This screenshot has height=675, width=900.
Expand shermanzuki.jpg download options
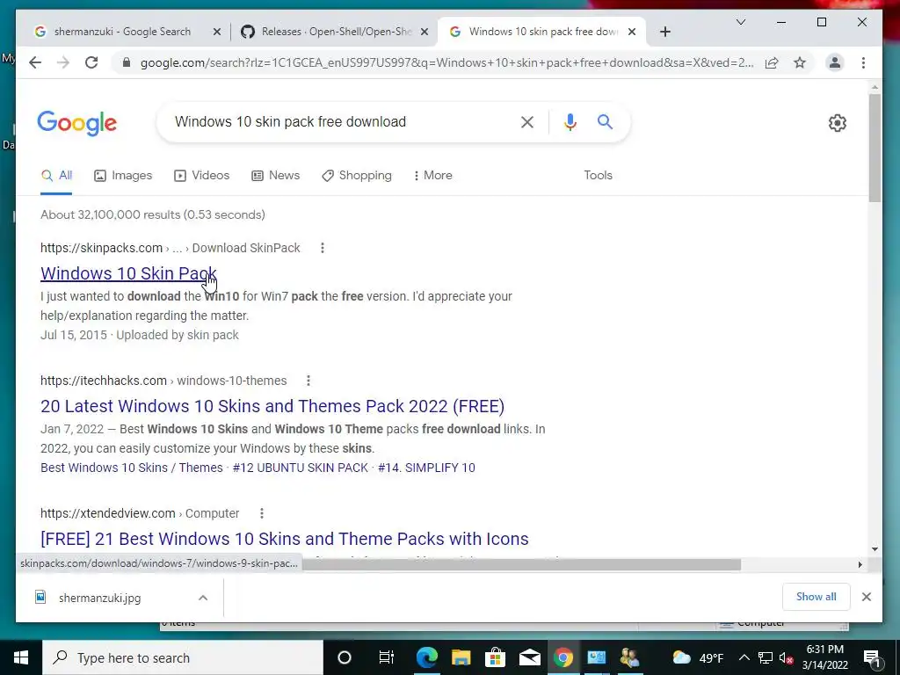pyautogui.click(x=203, y=598)
